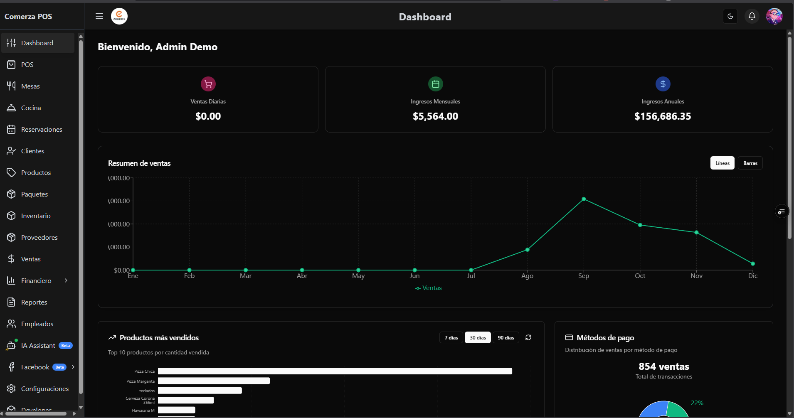Screen dimensions: 794x418
Task: Go to Clientes
Action: click(x=38, y=151)
